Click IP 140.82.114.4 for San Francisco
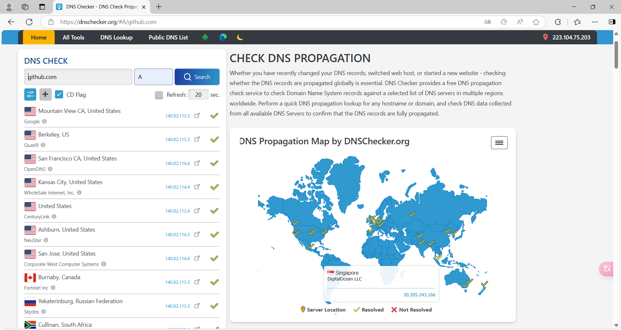The height and width of the screenshot is (330, 621). pyautogui.click(x=178, y=163)
